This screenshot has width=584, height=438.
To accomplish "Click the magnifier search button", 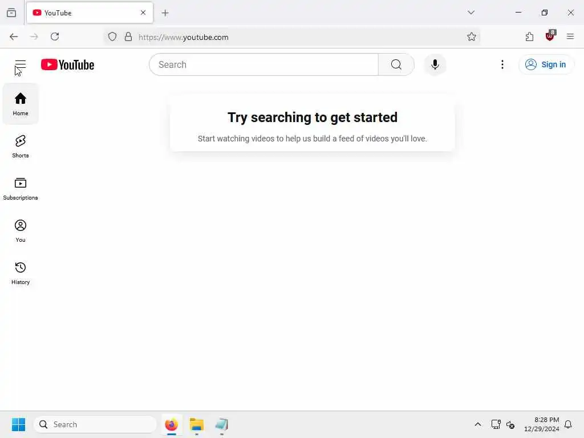I will coord(396,65).
